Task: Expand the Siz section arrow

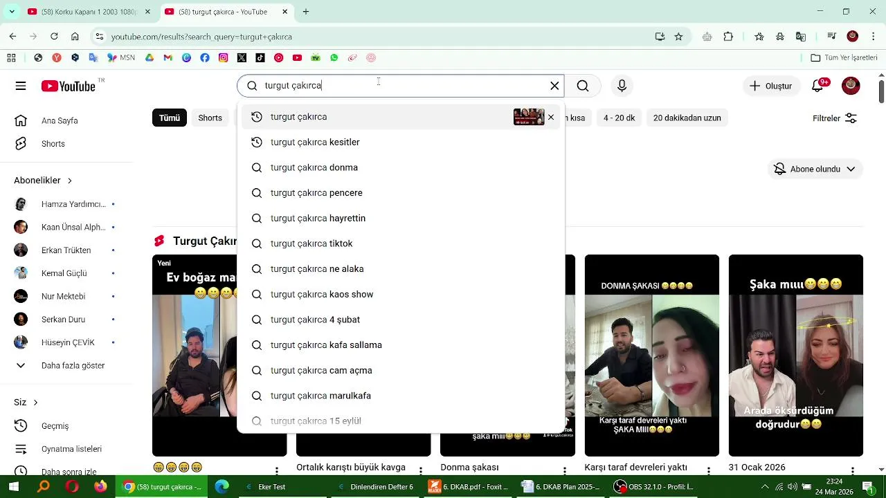Action: (35, 403)
